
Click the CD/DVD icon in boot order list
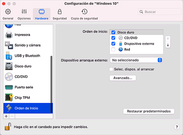pyautogui.click(x=120, y=38)
